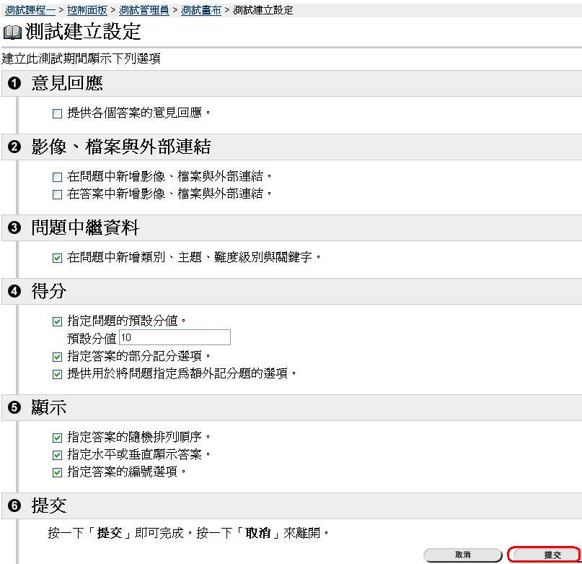Click the step 6 icon beside 提交
The width and height of the screenshot is (582, 564).
[14, 506]
